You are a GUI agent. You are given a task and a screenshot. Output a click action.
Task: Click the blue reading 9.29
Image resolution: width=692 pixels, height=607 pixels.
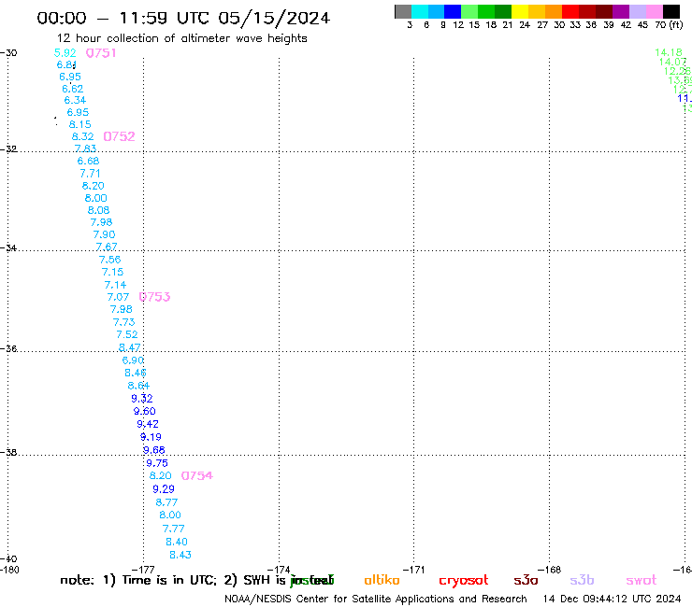[164, 488]
